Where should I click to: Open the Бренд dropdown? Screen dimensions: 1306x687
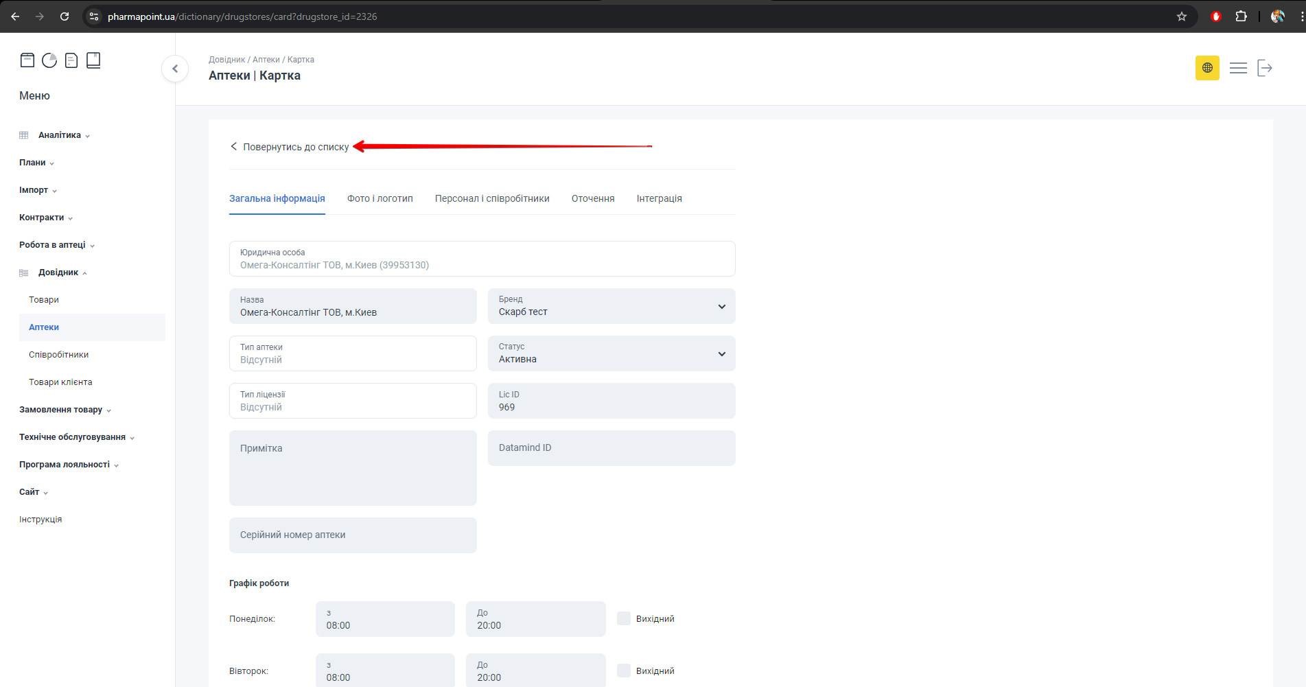click(611, 306)
